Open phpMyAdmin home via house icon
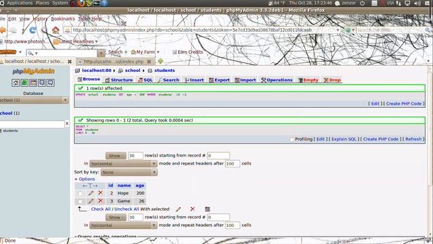This screenshot has height=244, width=433. click(x=16, y=83)
